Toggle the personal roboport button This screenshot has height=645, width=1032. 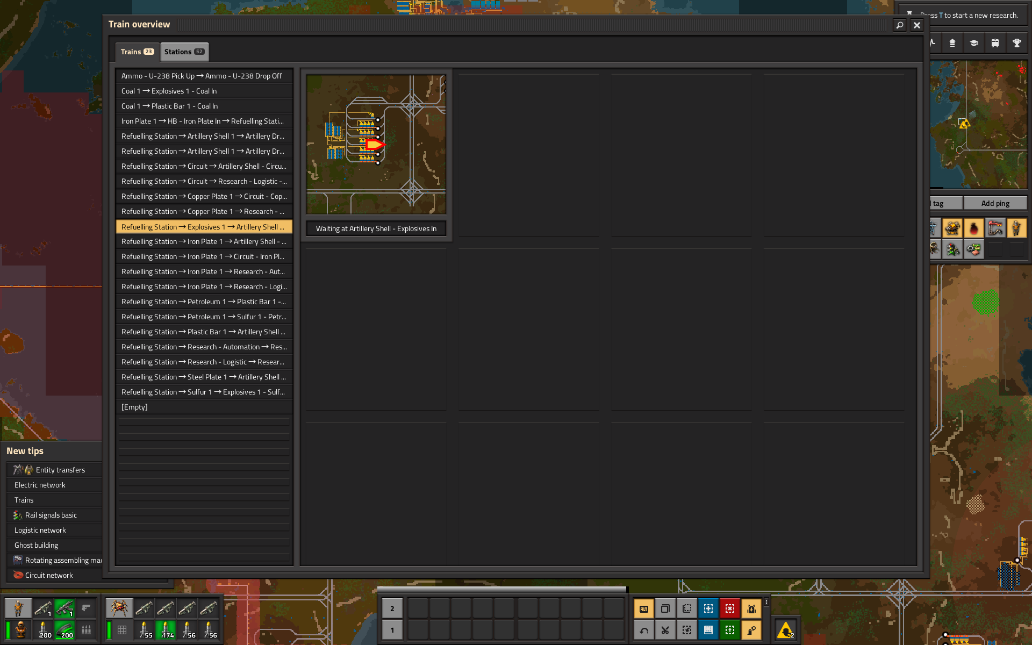[751, 608]
